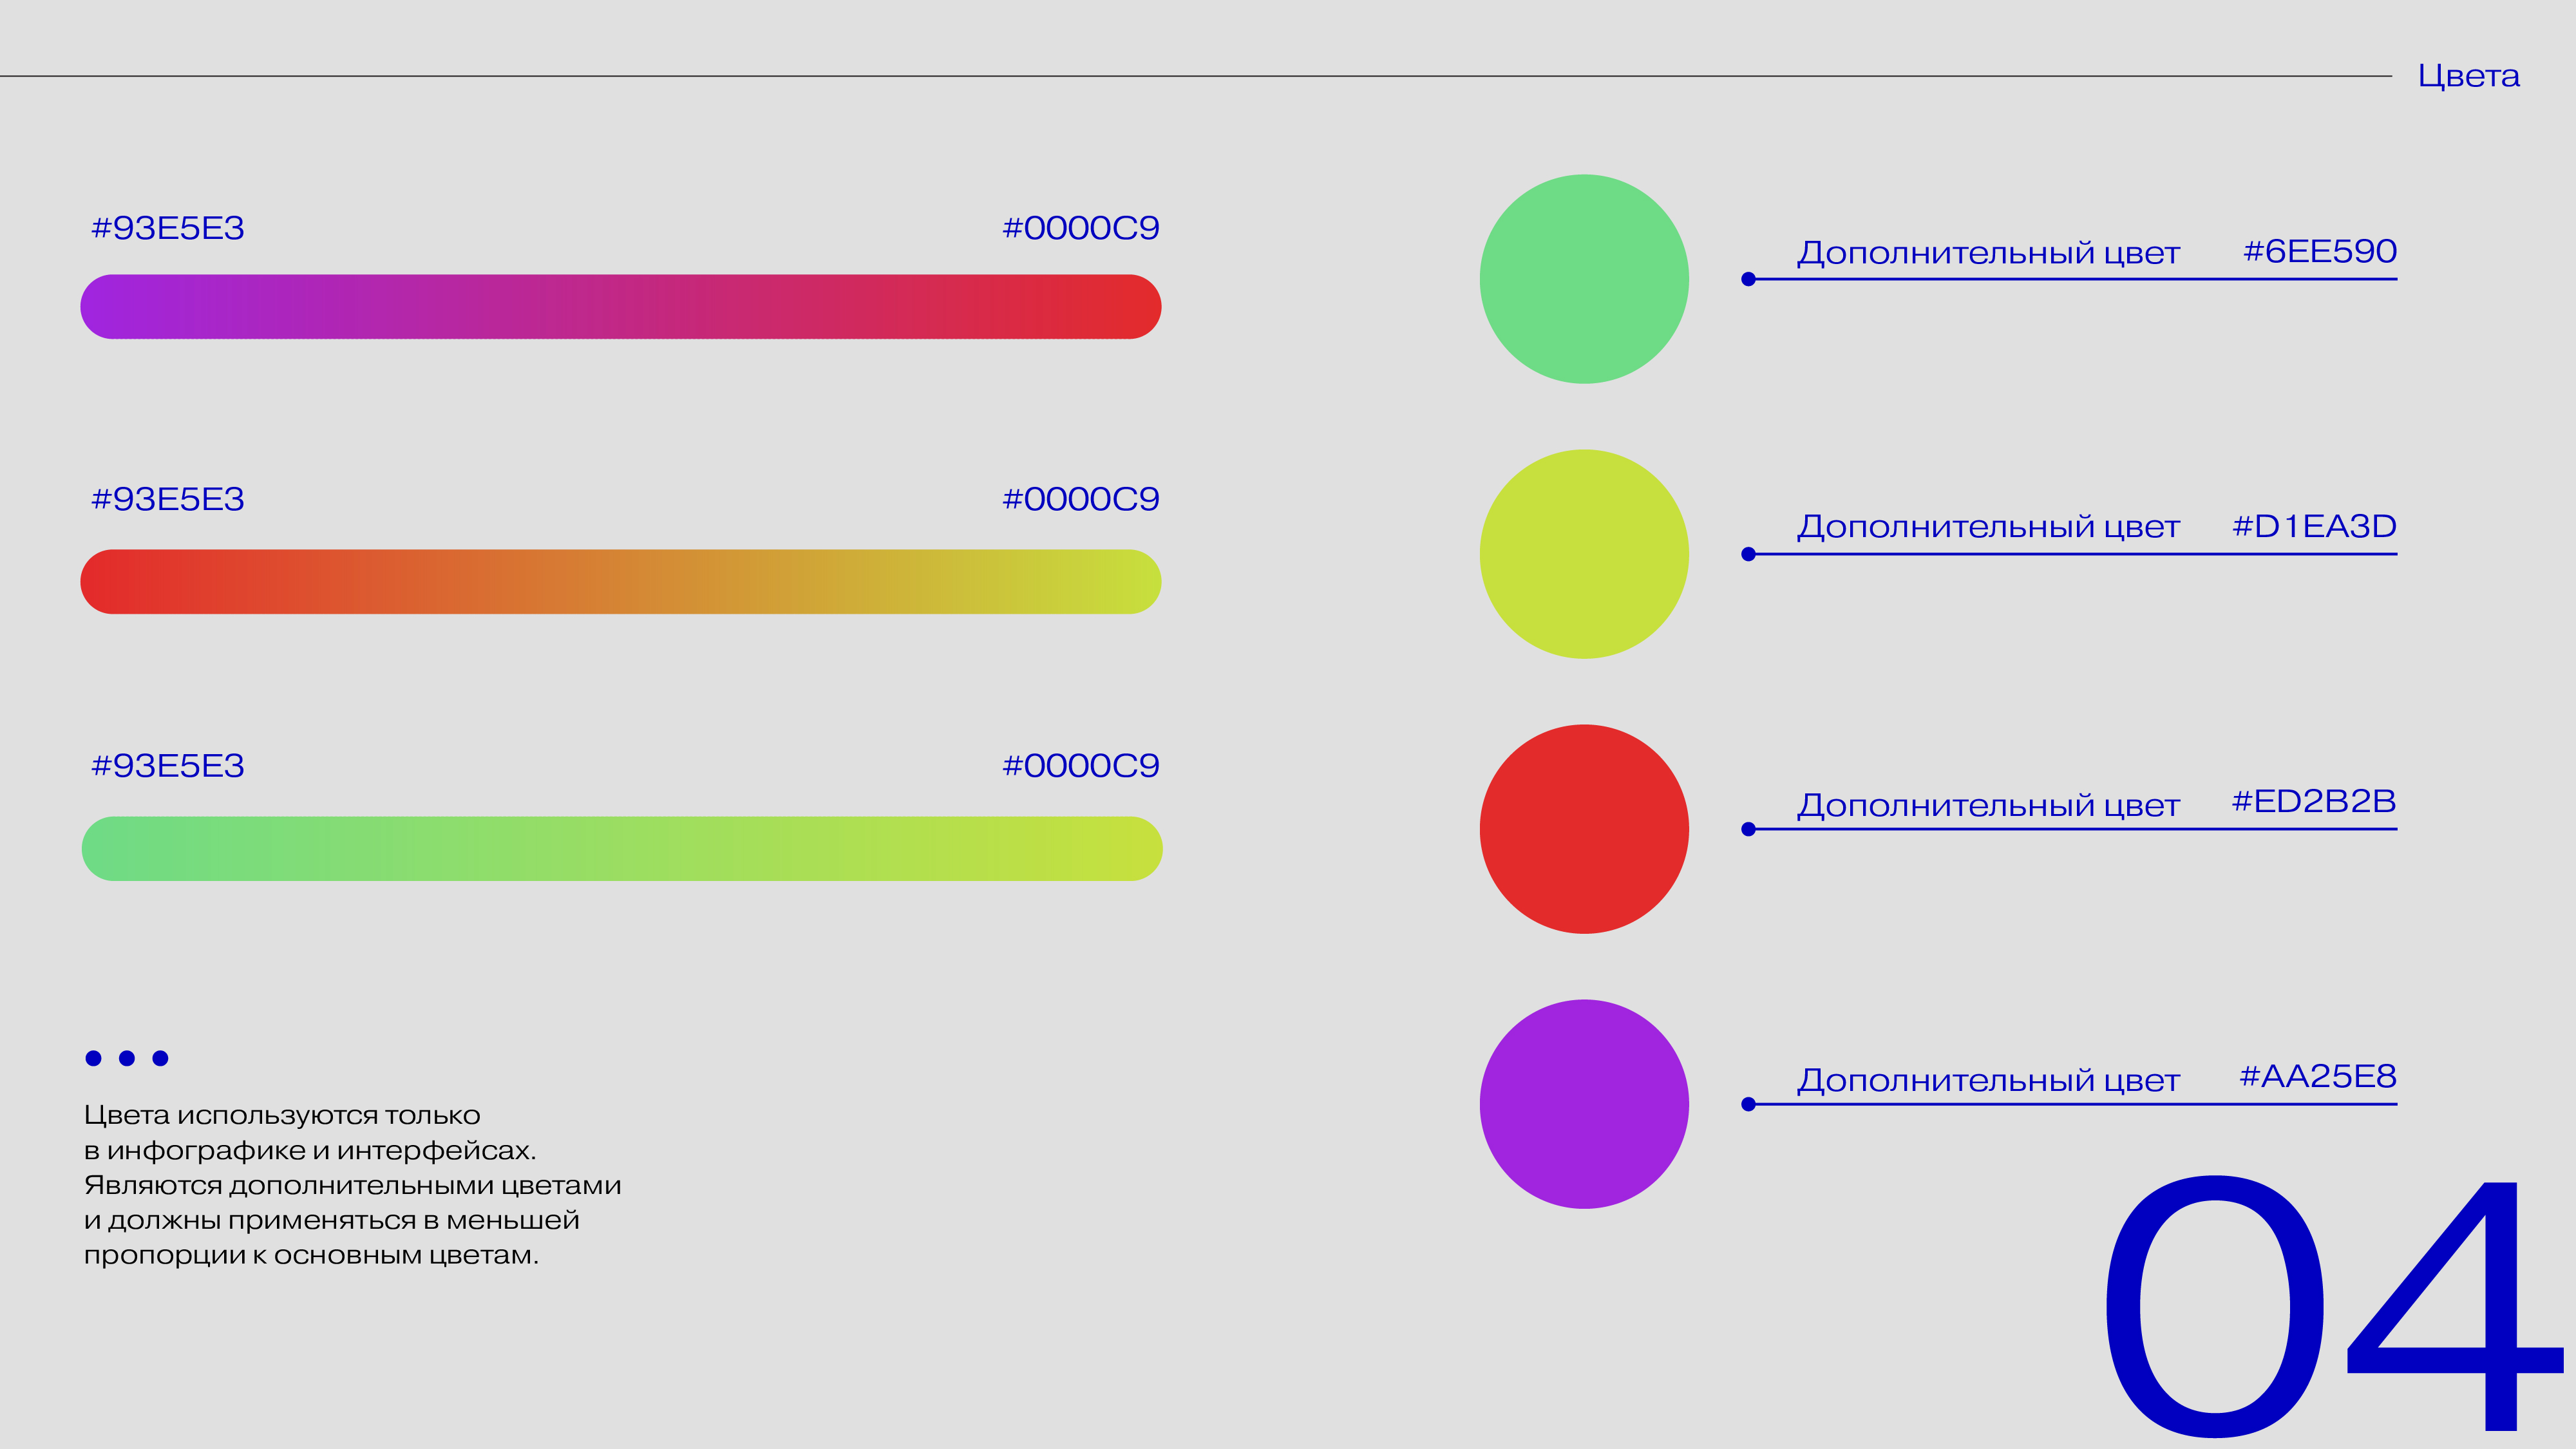Click the three blue dots icon
Viewport: 2576px width, 1449px height.
point(127,1058)
